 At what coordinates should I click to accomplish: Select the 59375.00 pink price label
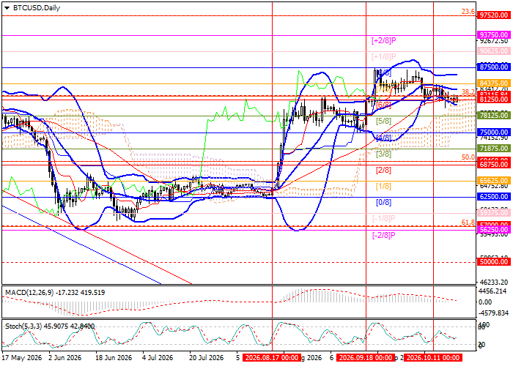494,213
